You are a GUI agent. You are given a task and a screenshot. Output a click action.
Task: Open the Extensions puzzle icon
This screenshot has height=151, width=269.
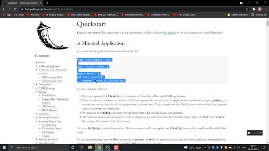pos(254,9)
